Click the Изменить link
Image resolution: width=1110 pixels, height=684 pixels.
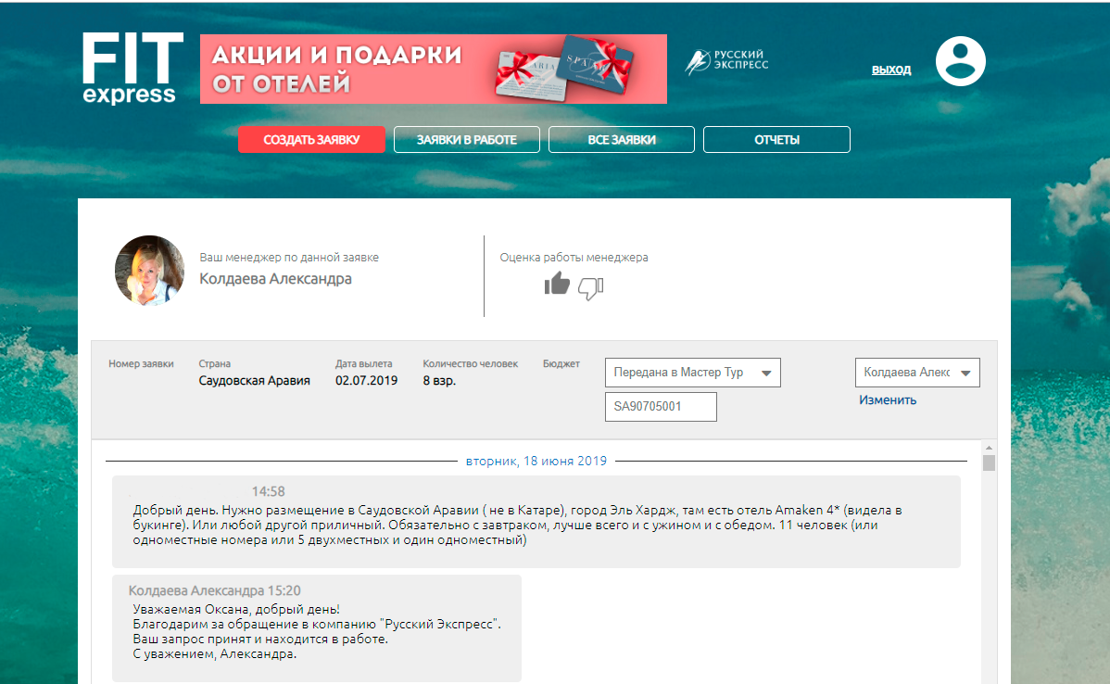[x=888, y=400]
